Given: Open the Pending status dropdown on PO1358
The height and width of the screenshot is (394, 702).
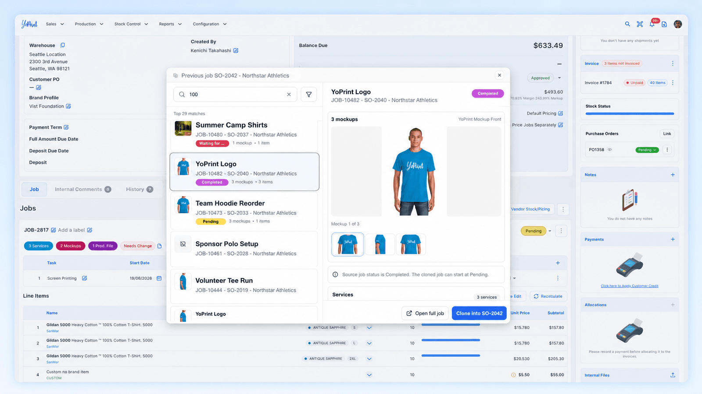Looking at the screenshot, I should pos(647,150).
